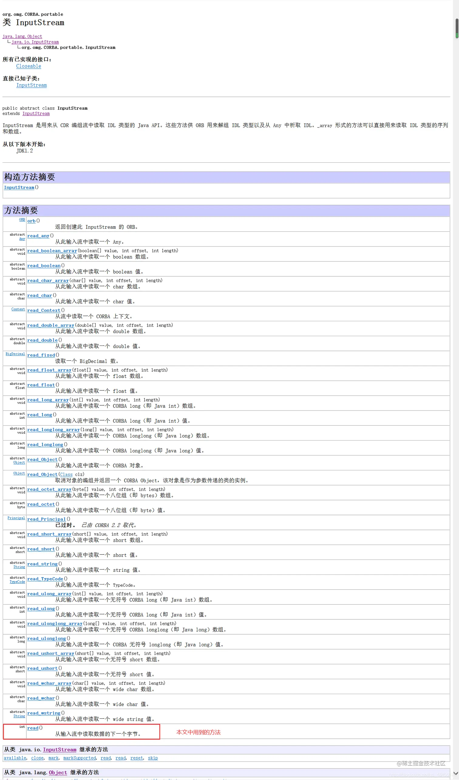The image size is (459, 780).
Task: Open the InputStream() constructor link
Action: click(19, 188)
